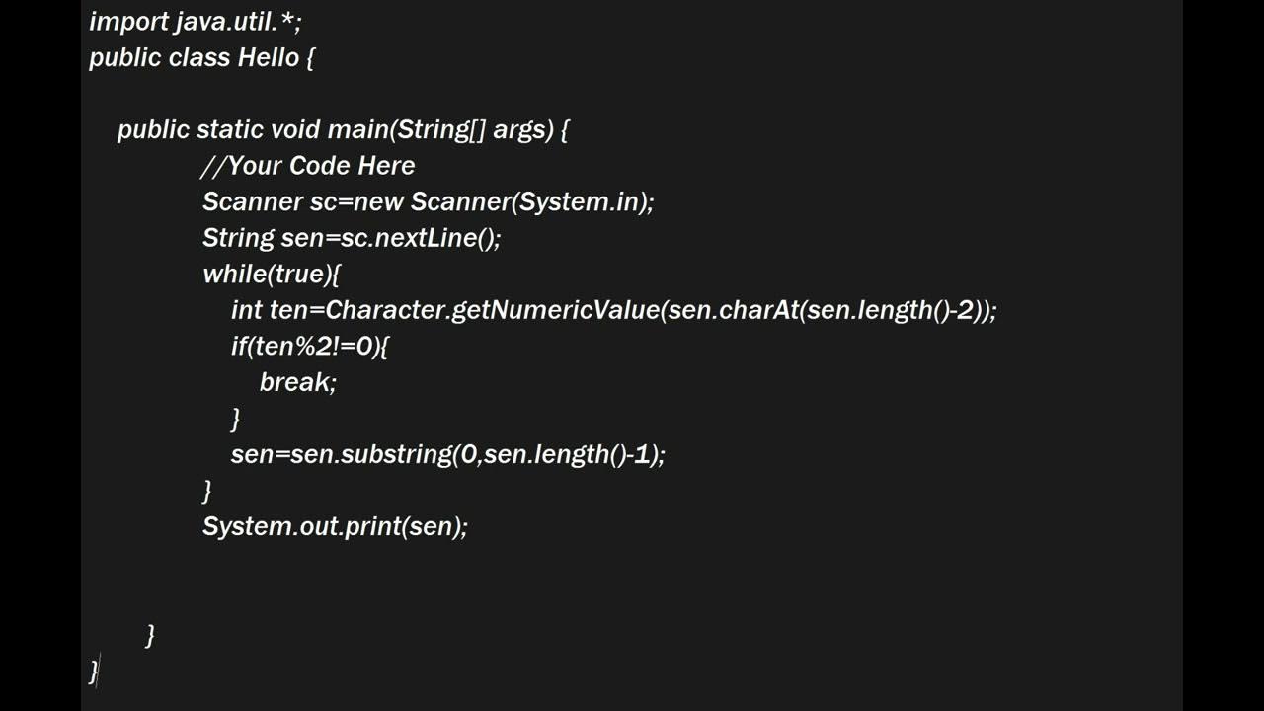Click the import java.util.* line

(x=195, y=22)
